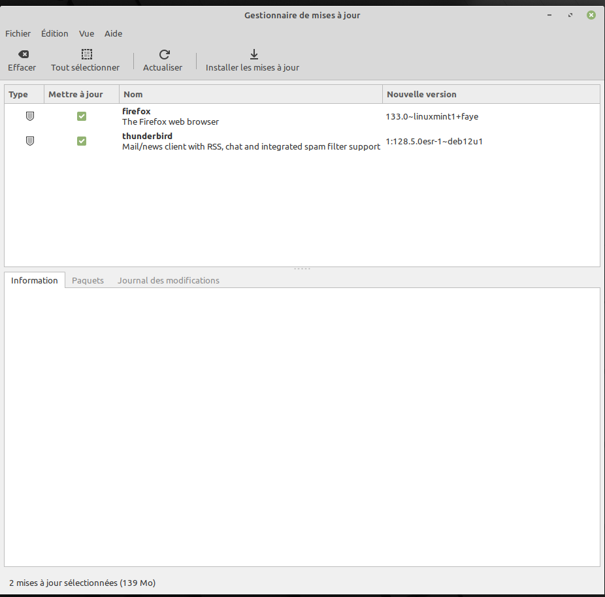Open the Édition menu
The height and width of the screenshot is (597, 605).
[x=55, y=33]
